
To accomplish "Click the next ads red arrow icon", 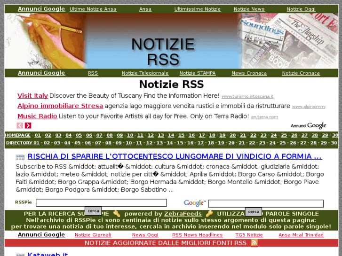I will click(x=28, y=125).
